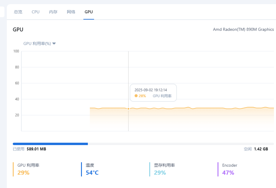This screenshot has height=188, width=276.
Task: Click the 显存利用率 29% stat card
Action: coord(164,169)
